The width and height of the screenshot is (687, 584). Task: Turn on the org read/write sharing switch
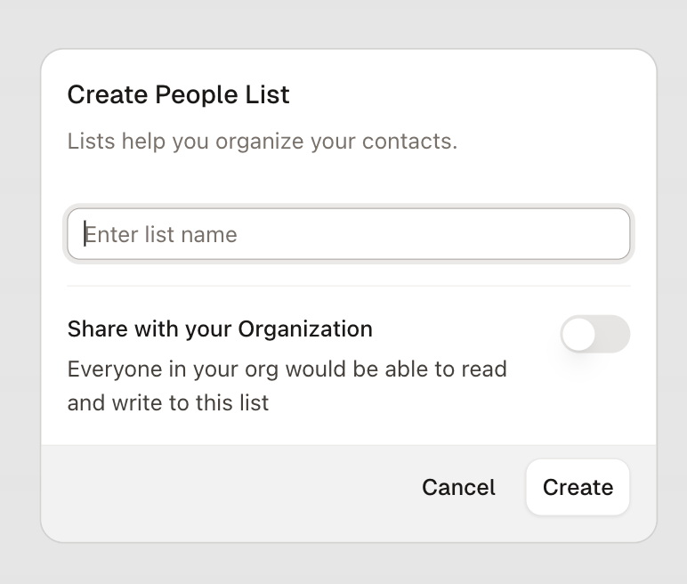pos(594,334)
